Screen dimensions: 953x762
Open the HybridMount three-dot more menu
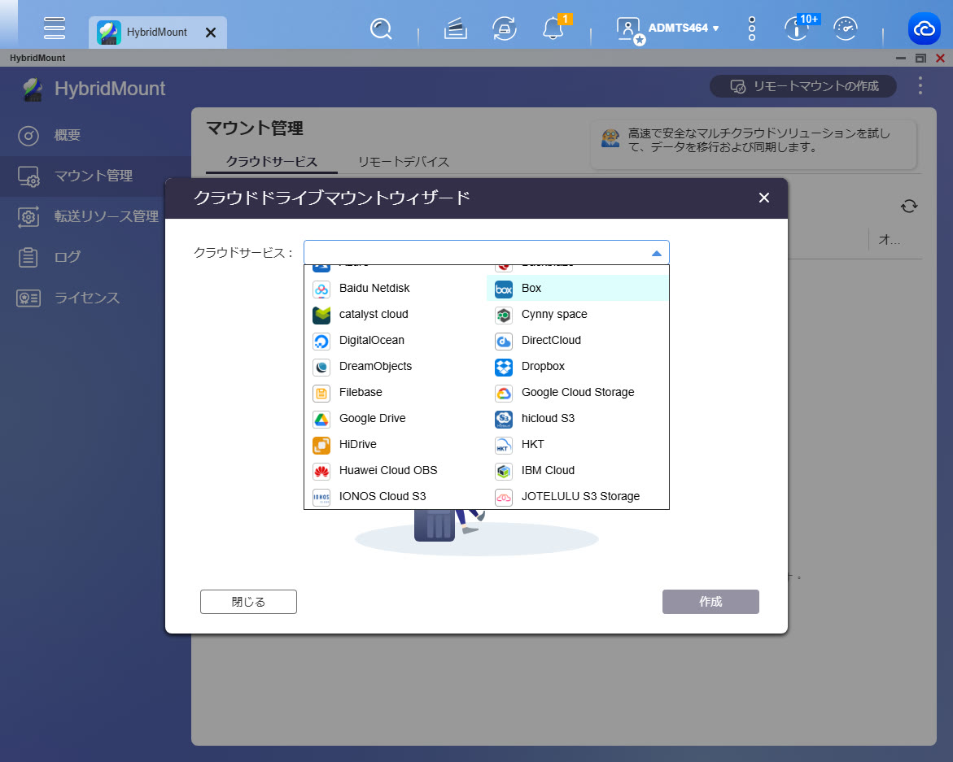point(920,86)
